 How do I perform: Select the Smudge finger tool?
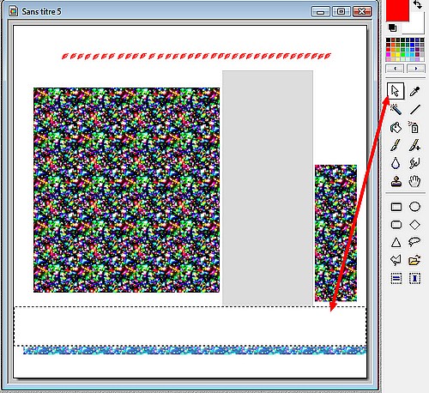(x=414, y=163)
